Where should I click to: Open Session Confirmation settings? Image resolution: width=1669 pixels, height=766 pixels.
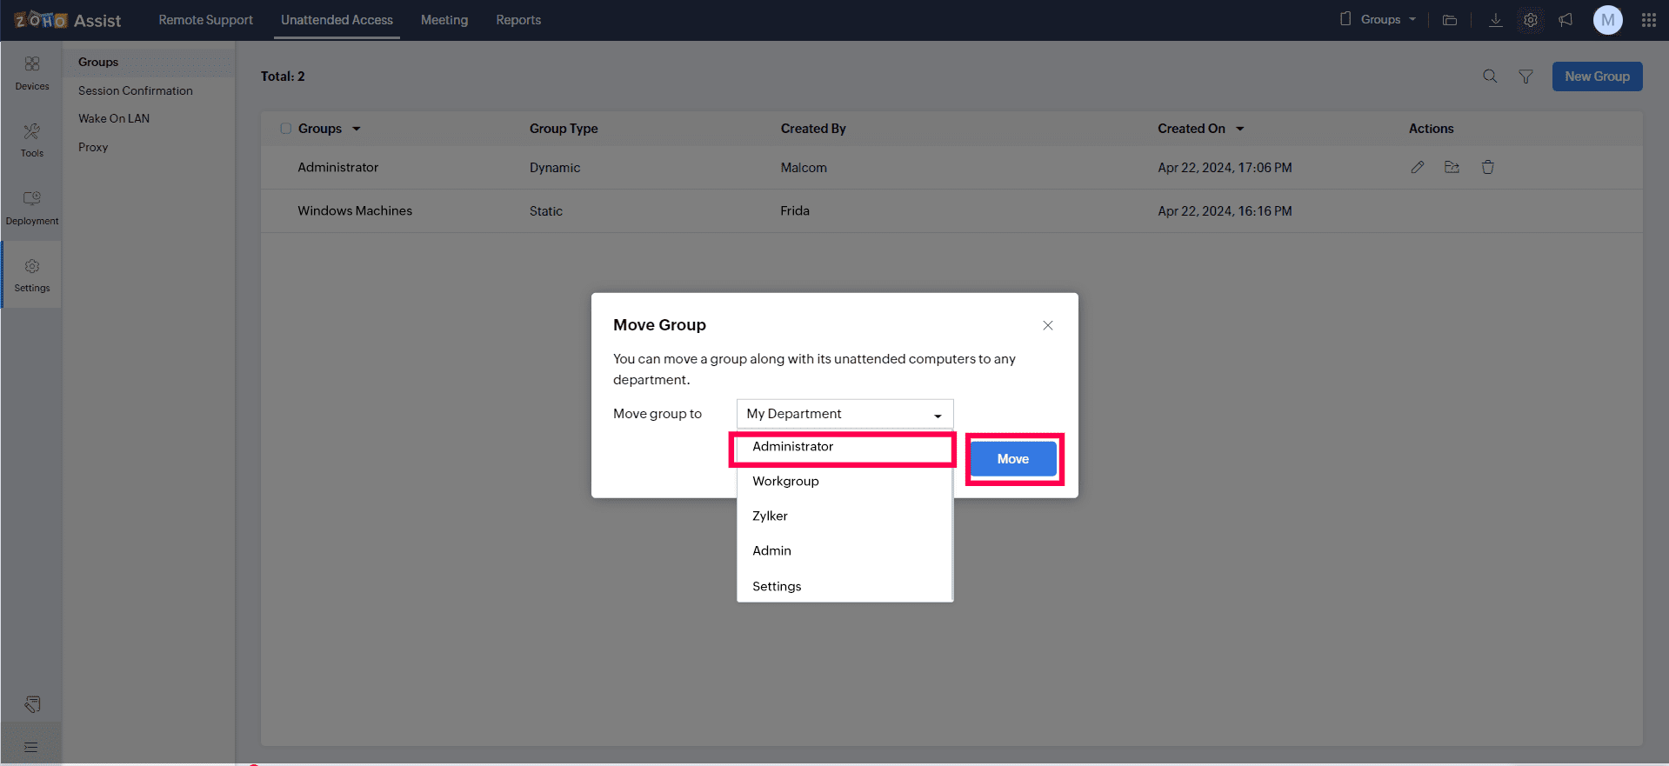[x=136, y=90]
